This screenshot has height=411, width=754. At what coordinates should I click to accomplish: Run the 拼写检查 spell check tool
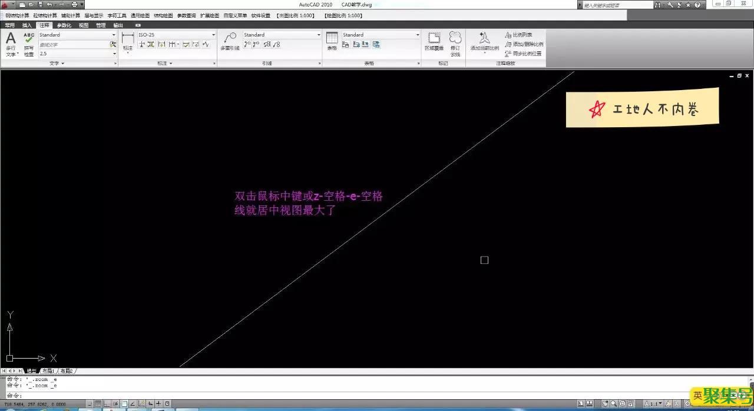tap(29, 43)
